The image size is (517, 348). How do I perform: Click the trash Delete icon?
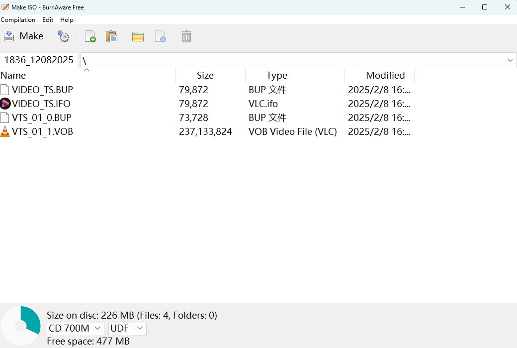(x=186, y=36)
